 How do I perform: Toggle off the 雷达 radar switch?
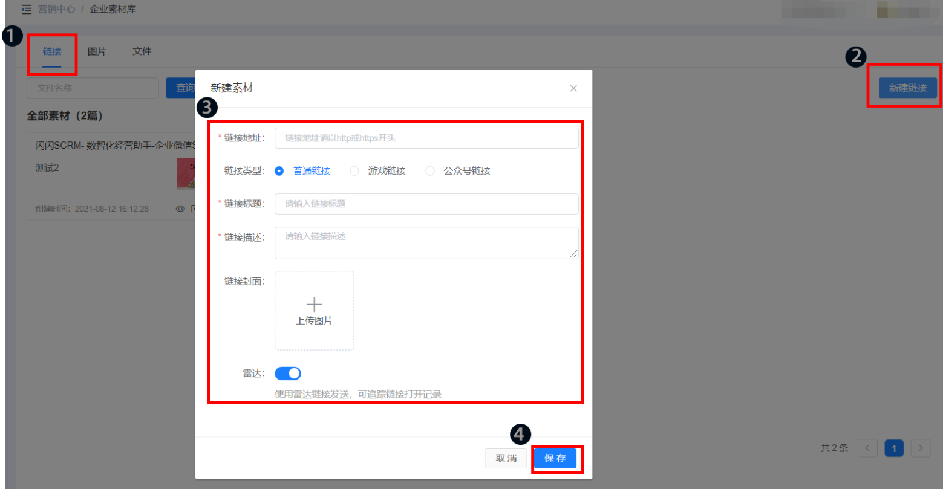[288, 373]
